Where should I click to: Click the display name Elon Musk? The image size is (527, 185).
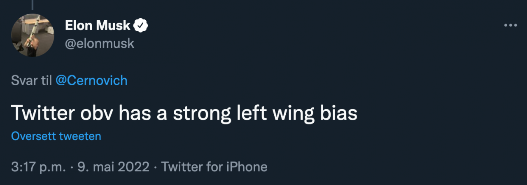tap(98, 26)
